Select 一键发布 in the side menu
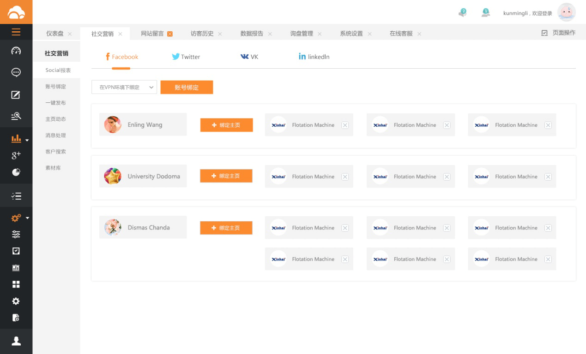The image size is (586, 354). [55, 103]
